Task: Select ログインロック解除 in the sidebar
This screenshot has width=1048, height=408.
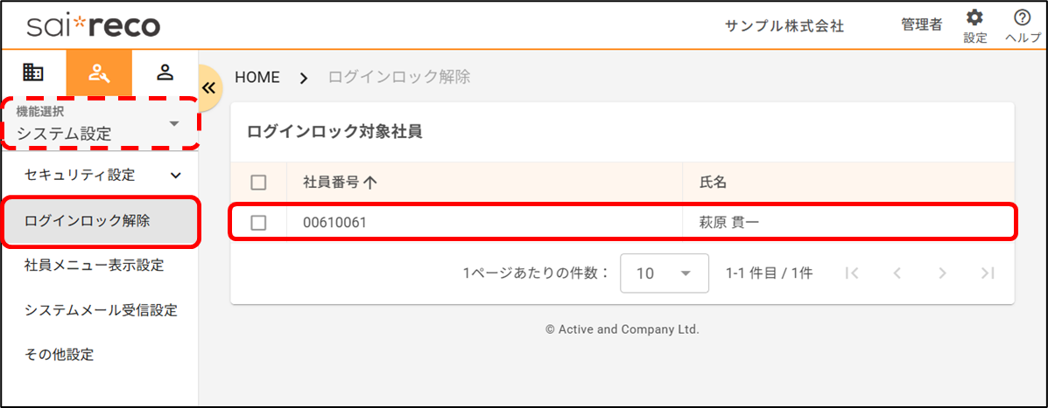Action: click(88, 221)
